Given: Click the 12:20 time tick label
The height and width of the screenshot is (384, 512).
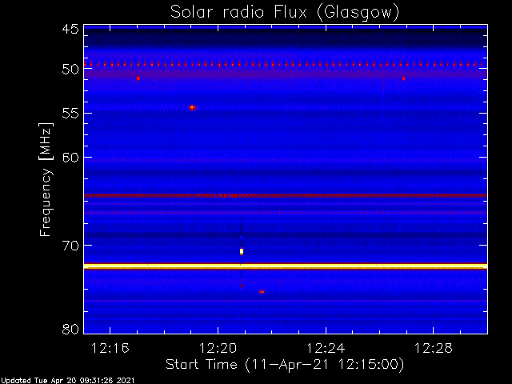Looking at the screenshot, I should pos(218,349).
